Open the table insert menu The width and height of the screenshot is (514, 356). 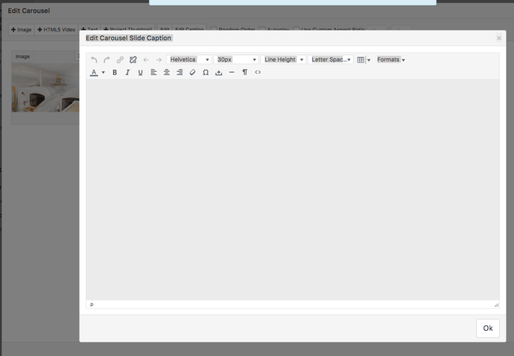(x=363, y=60)
